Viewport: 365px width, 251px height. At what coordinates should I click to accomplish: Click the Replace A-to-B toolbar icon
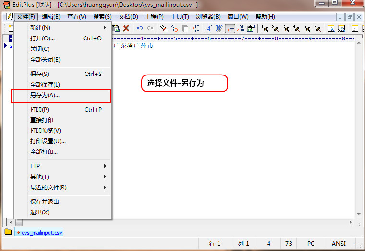174,28
